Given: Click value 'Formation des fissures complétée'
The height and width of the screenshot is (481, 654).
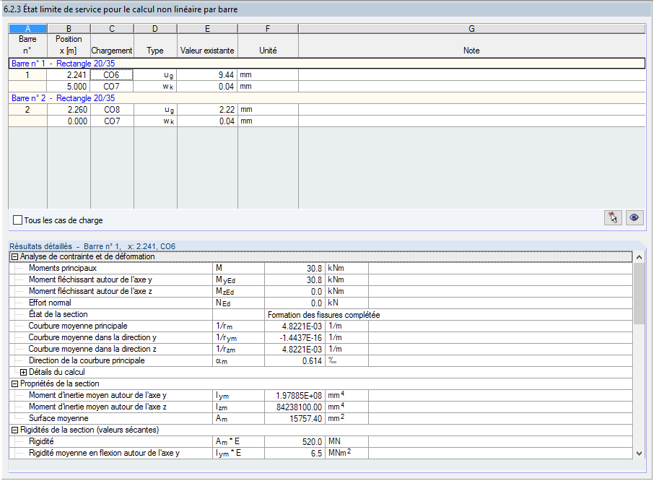Looking at the screenshot, I should 323,315.
